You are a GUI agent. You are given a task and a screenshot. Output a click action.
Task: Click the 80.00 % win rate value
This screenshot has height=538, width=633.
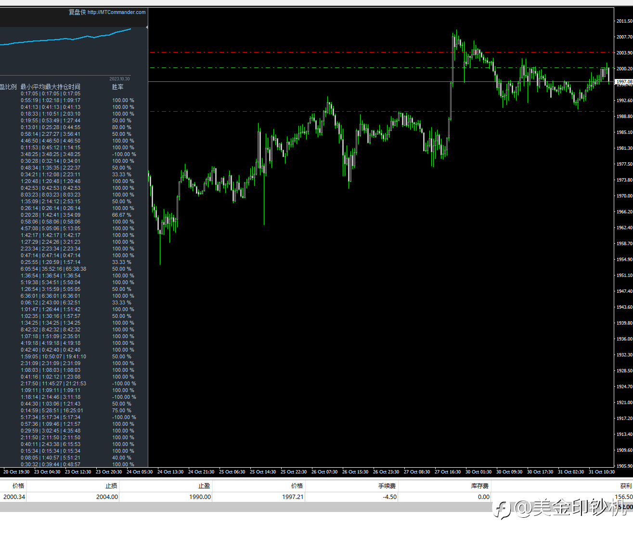(122, 127)
